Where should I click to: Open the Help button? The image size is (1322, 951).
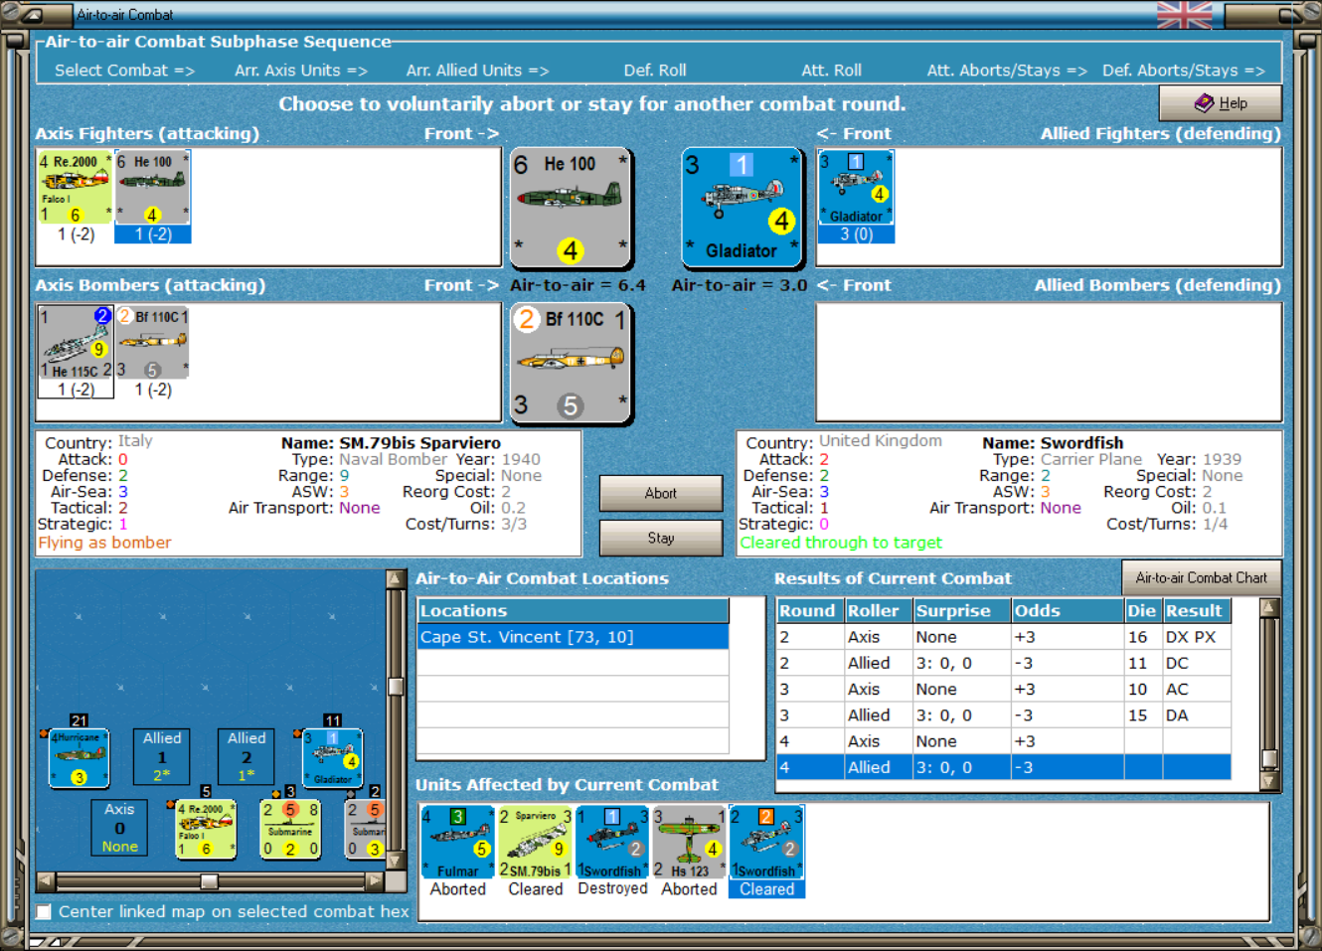pos(1220,103)
